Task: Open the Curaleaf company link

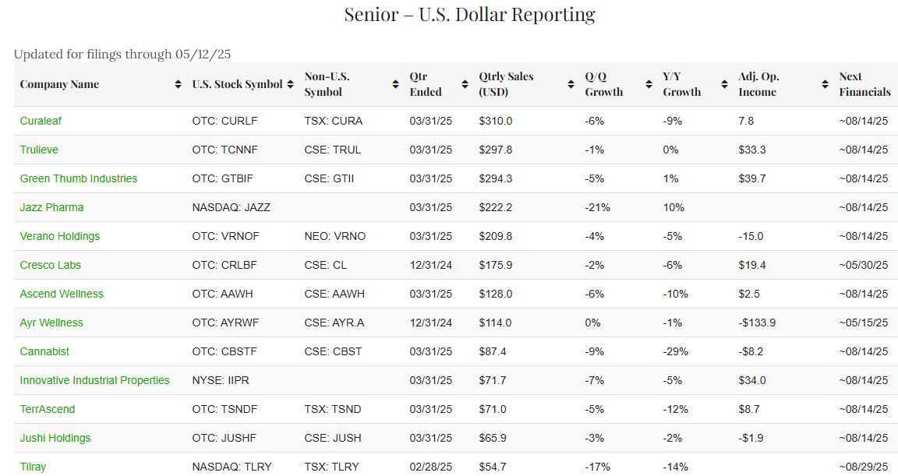Action: [42, 121]
